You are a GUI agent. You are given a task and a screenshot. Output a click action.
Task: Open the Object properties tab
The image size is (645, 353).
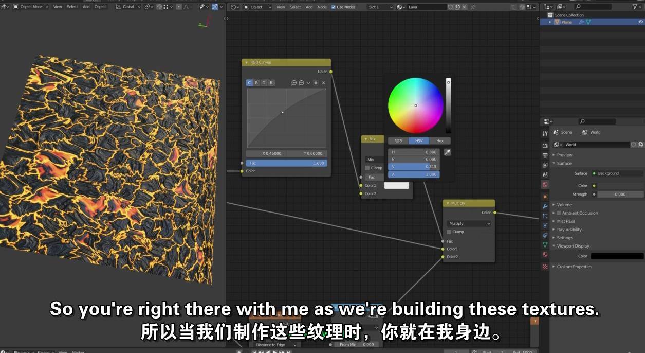[545, 196]
